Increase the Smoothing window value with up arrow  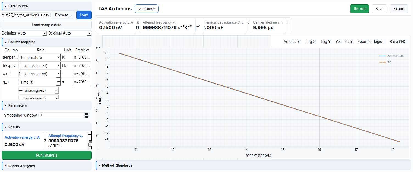click(87, 114)
